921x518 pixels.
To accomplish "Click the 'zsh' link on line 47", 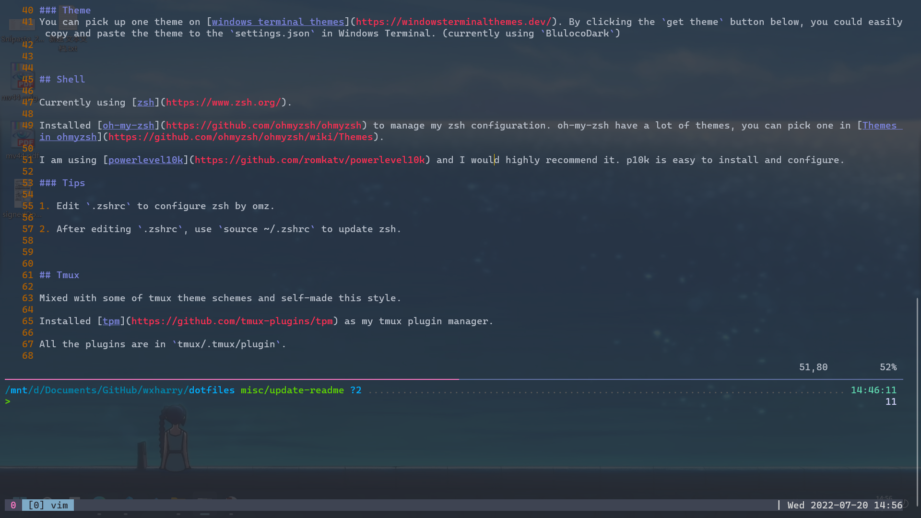I will coord(146,103).
